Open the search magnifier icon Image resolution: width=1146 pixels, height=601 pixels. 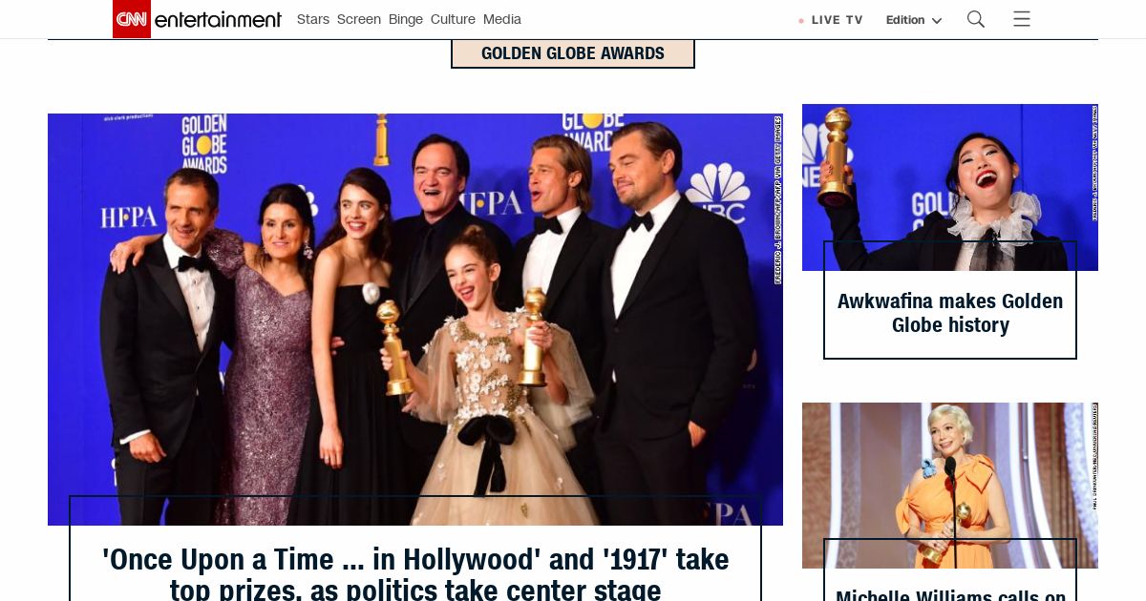pyautogui.click(x=976, y=19)
